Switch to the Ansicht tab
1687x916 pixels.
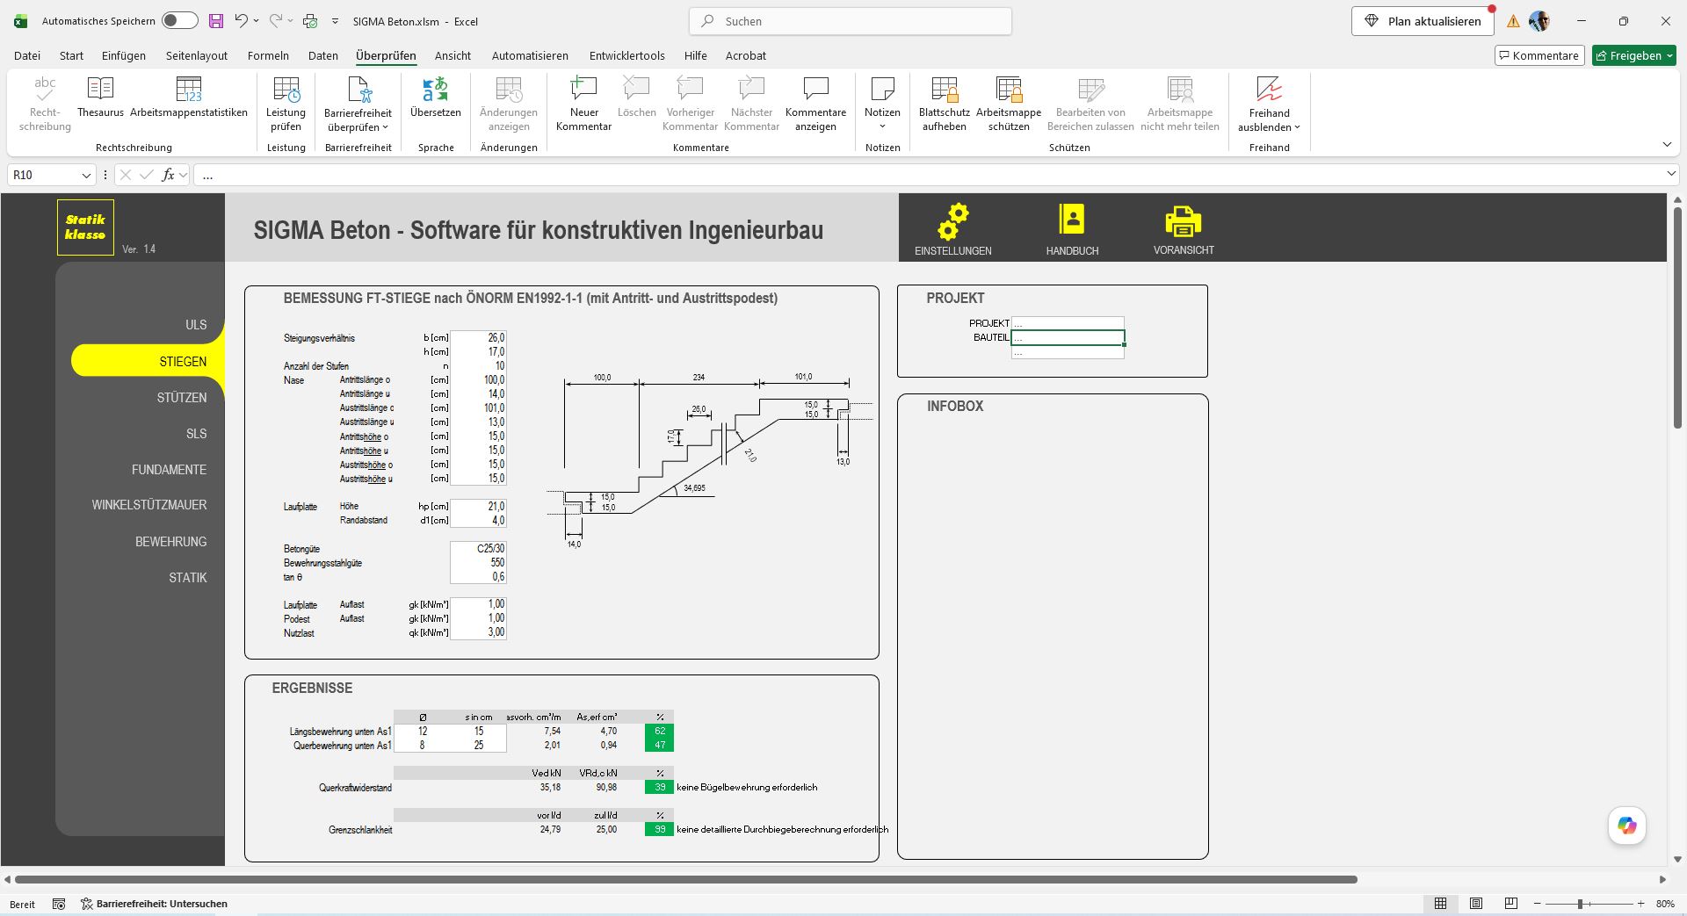click(453, 55)
